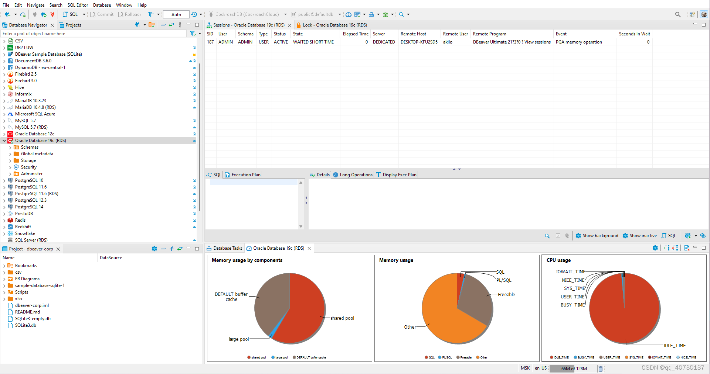Toggle Show background sessions
Image resolution: width=710 pixels, height=374 pixels.
tap(597, 236)
